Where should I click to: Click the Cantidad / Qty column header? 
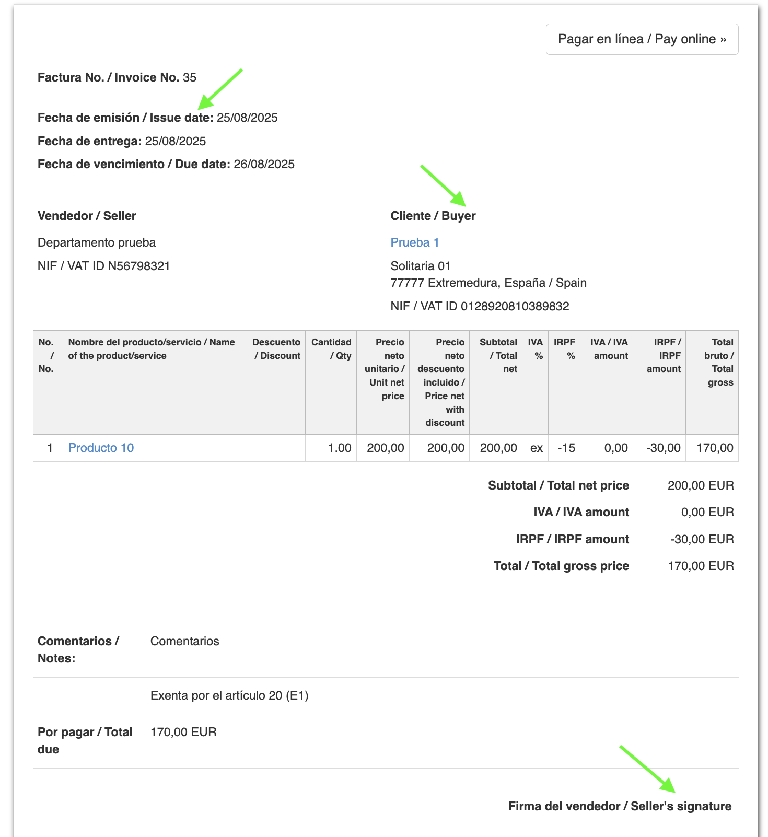click(331, 349)
